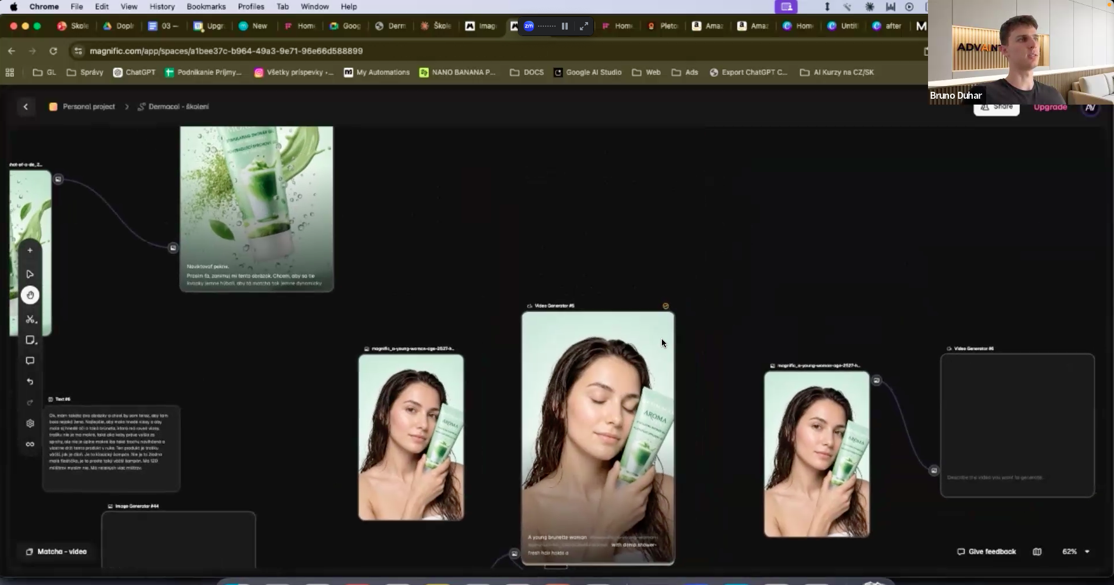Open the ChatGPT bookmark
The image size is (1114, 585).
click(x=134, y=73)
